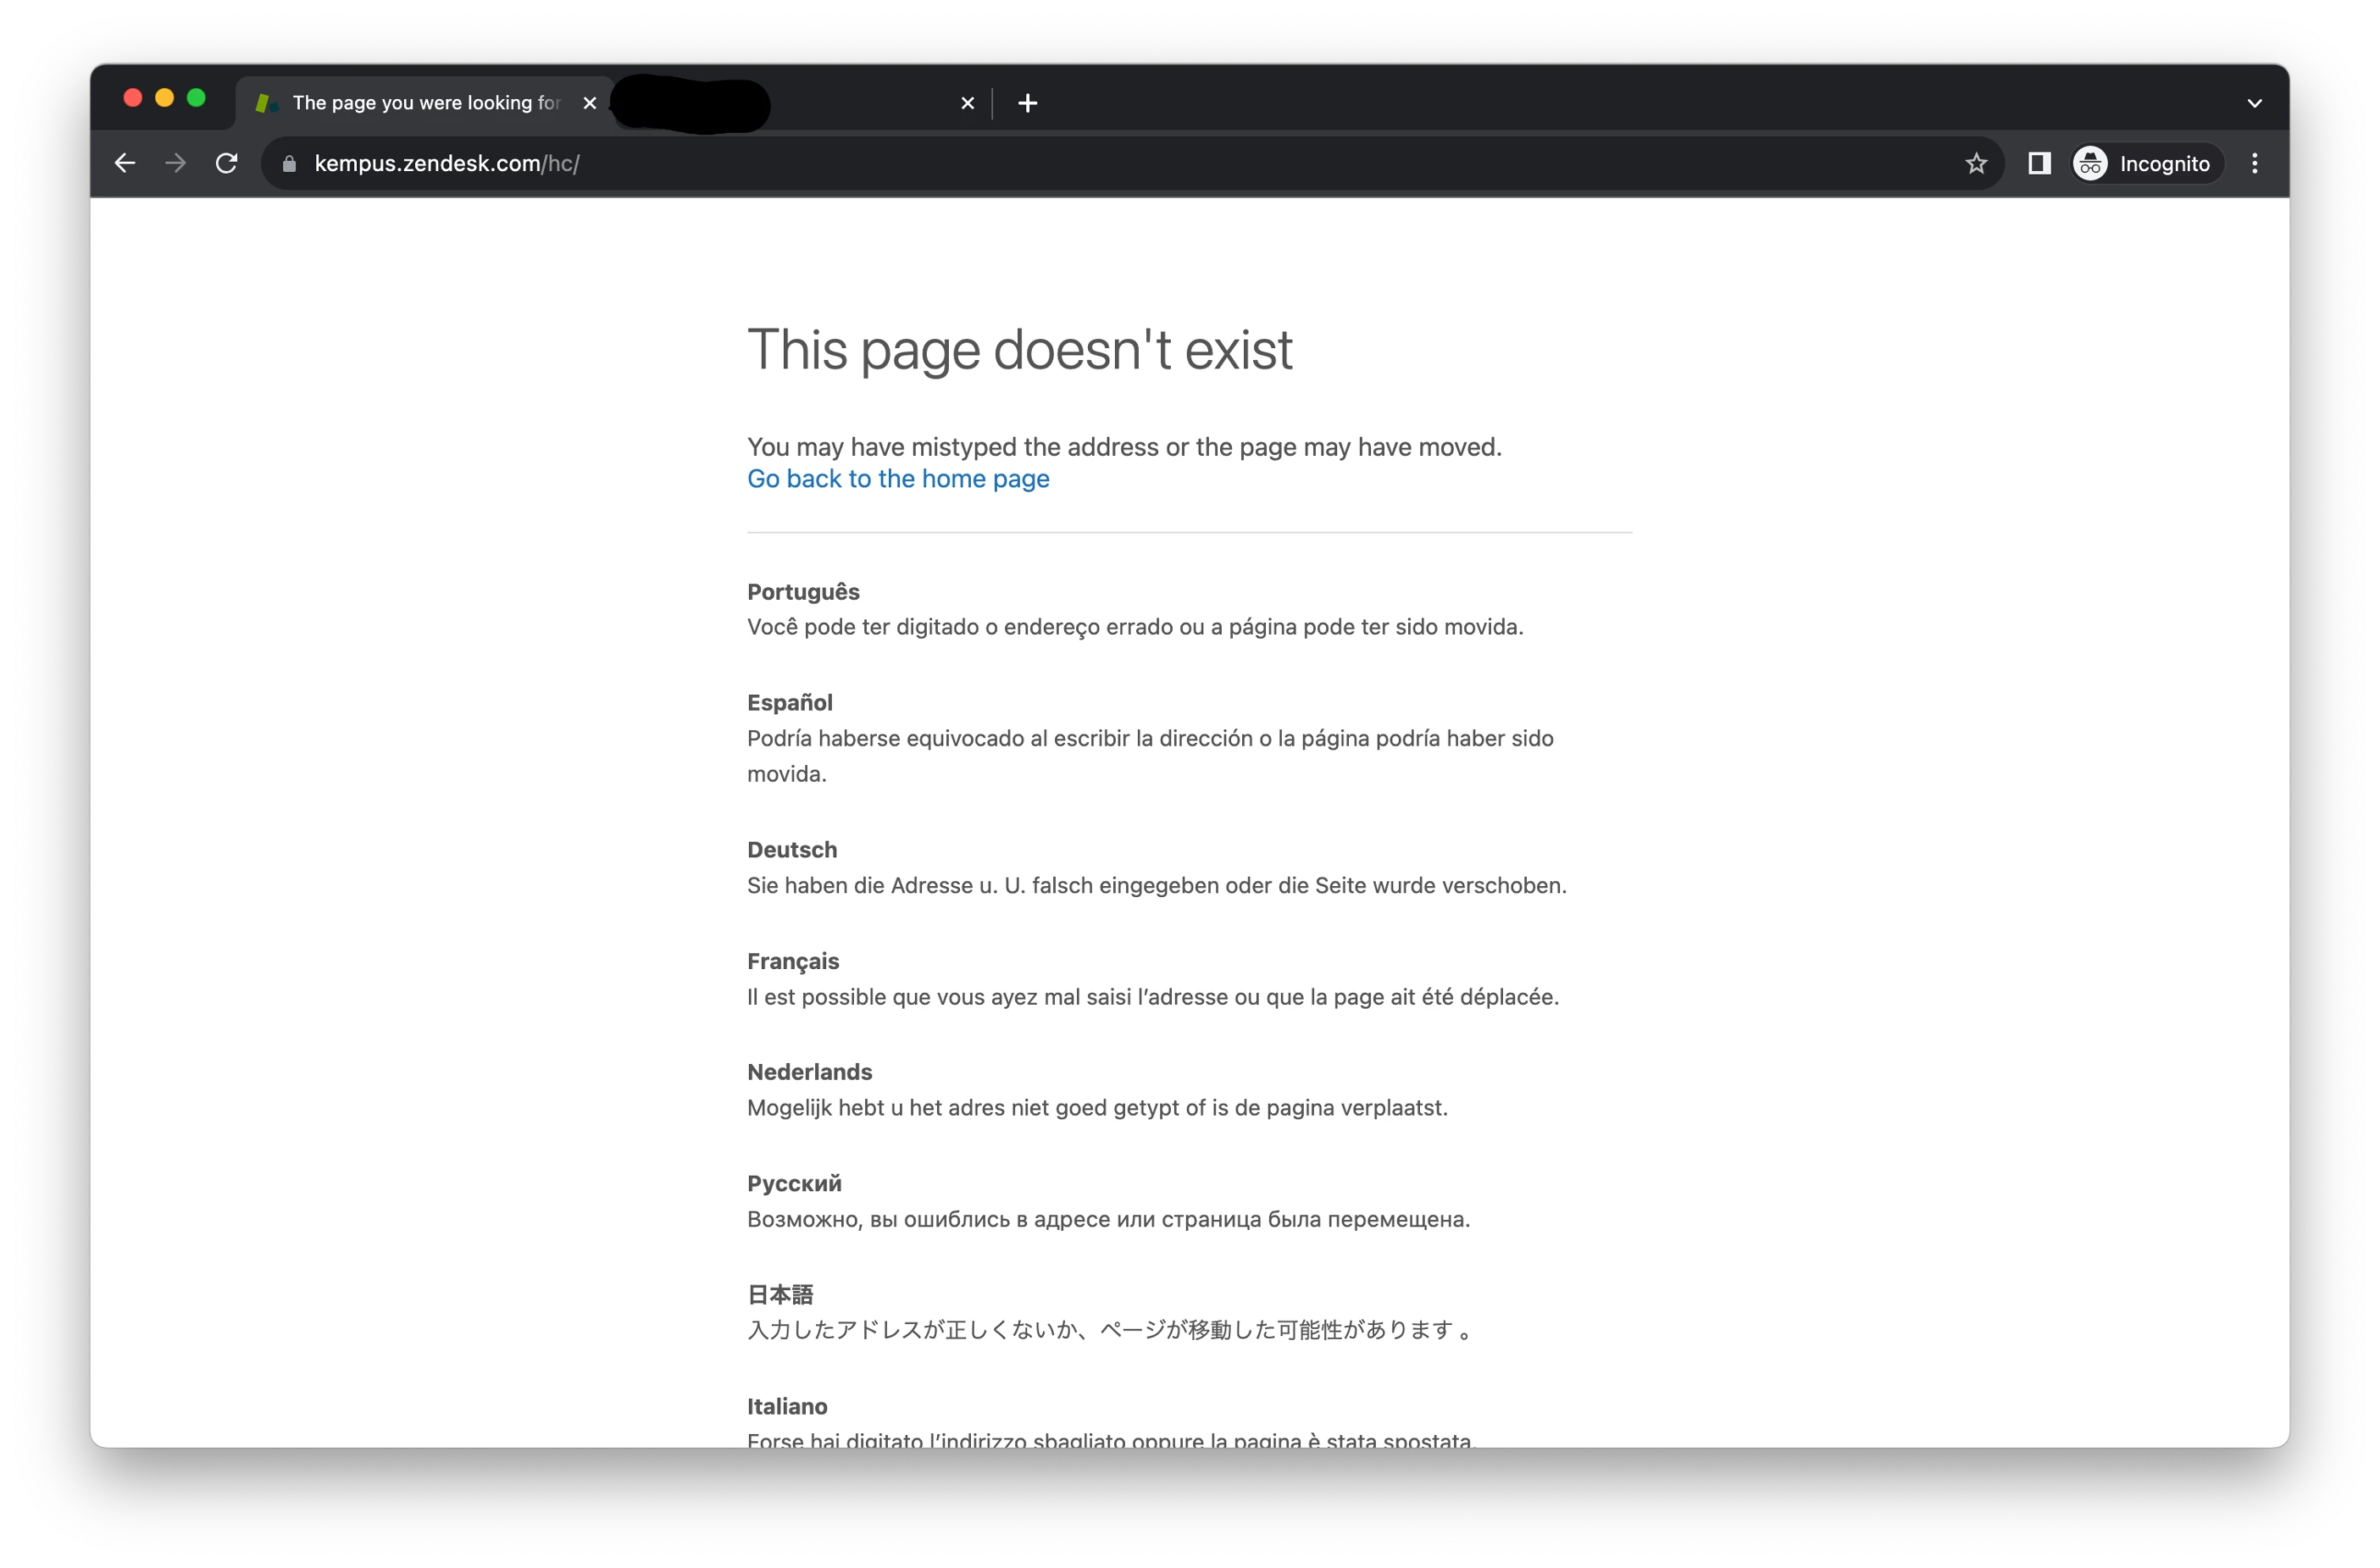
Task: Bookmark this page with star icon
Action: [x=1975, y=163]
